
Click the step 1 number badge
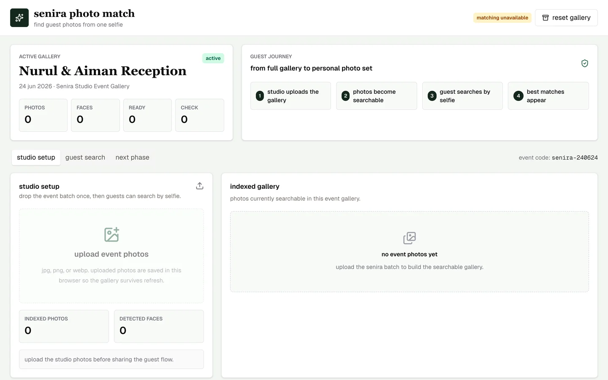260,96
